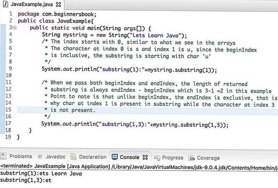Click the Console monitor icon
The width and height of the screenshot is (278, 188).
tap(115, 157)
